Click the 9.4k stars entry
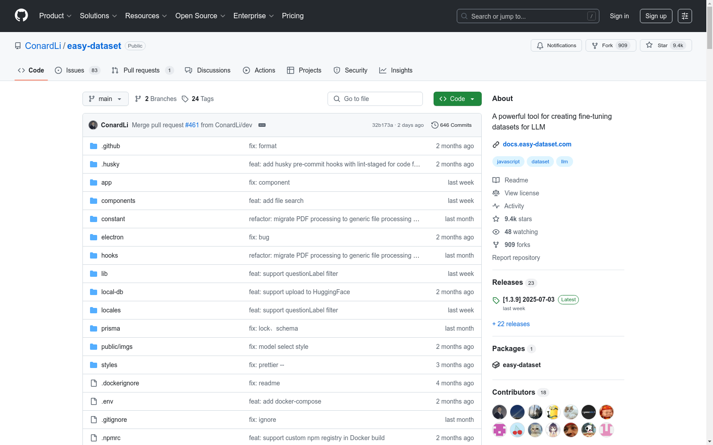Image resolution: width=713 pixels, height=445 pixels. (512, 219)
